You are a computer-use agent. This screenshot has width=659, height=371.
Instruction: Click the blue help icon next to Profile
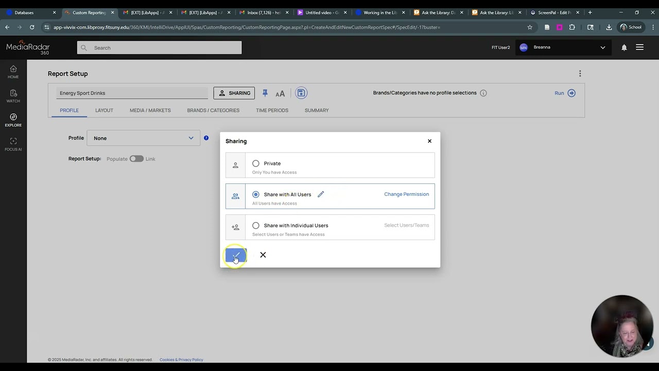click(x=206, y=138)
